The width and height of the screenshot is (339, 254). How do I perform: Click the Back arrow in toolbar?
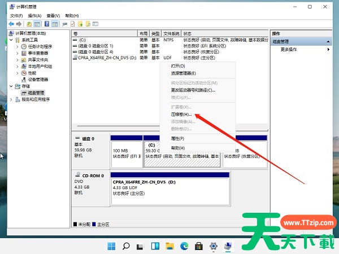pyautogui.click(x=11, y=24)
